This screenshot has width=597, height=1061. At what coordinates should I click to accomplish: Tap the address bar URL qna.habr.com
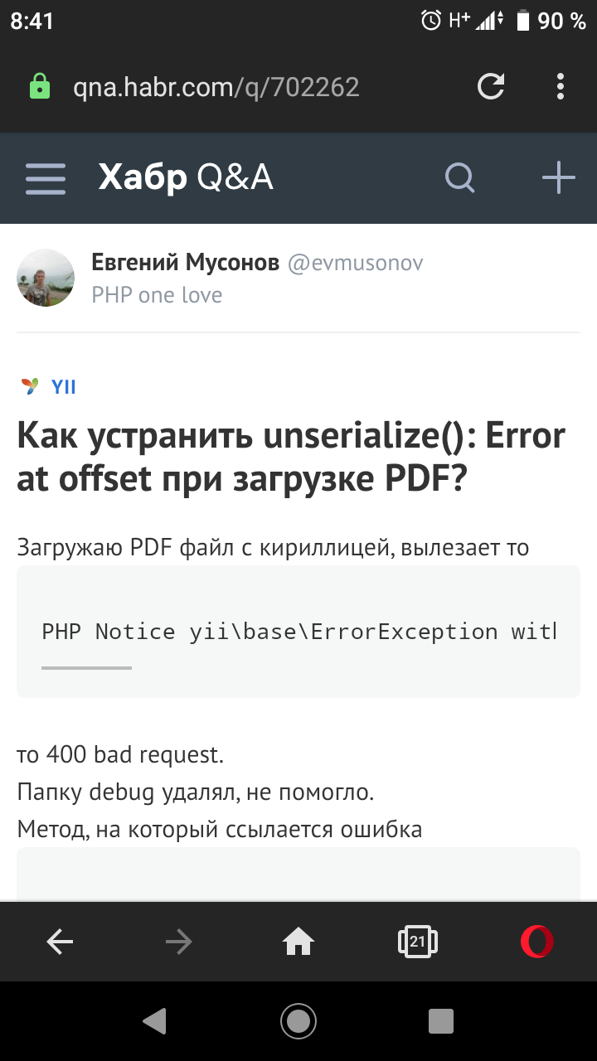click(216, 87)
